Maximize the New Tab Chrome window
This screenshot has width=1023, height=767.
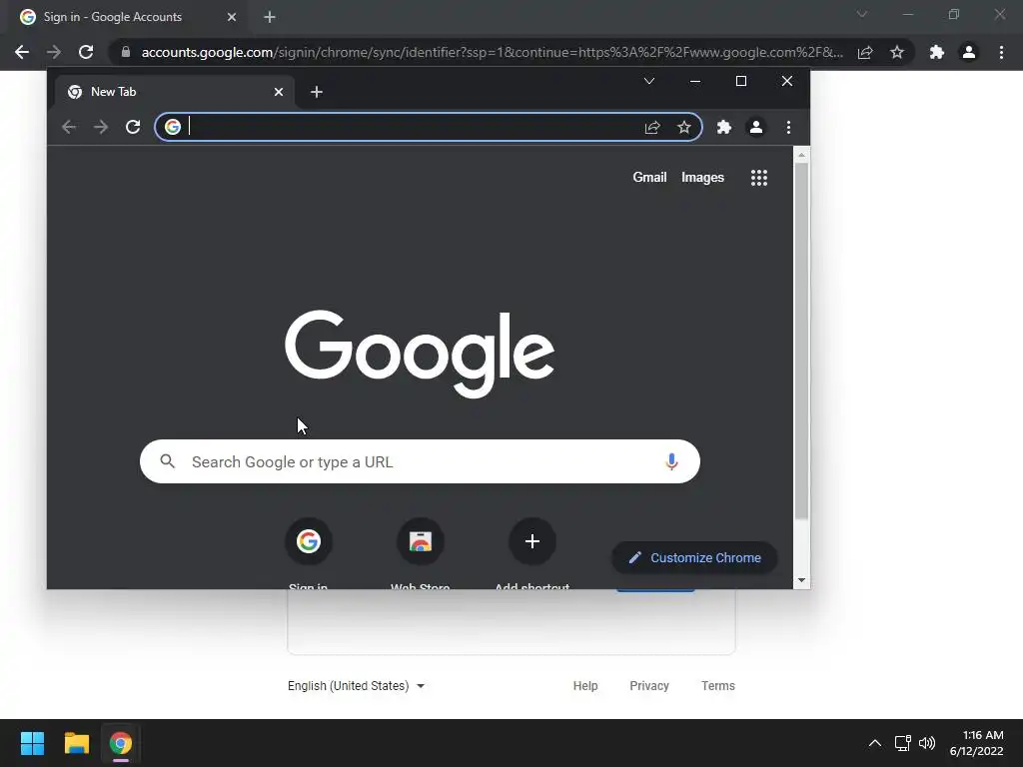point(741,81)
